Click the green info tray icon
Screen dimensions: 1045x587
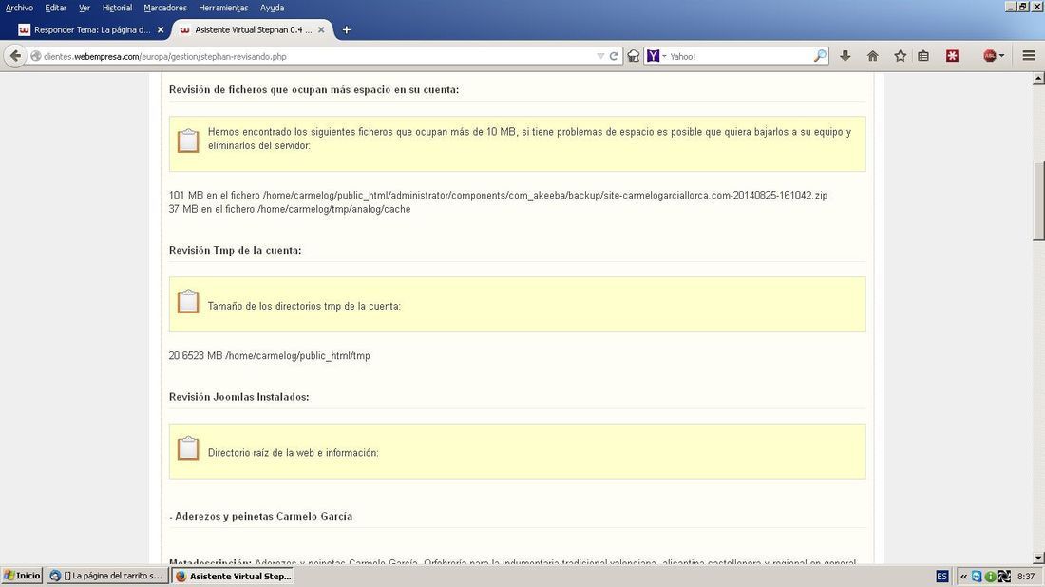[x=990, y=577]
